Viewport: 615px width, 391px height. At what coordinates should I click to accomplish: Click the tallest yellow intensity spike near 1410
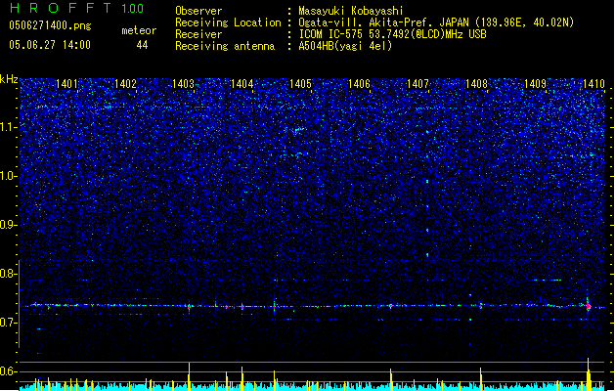588,373
